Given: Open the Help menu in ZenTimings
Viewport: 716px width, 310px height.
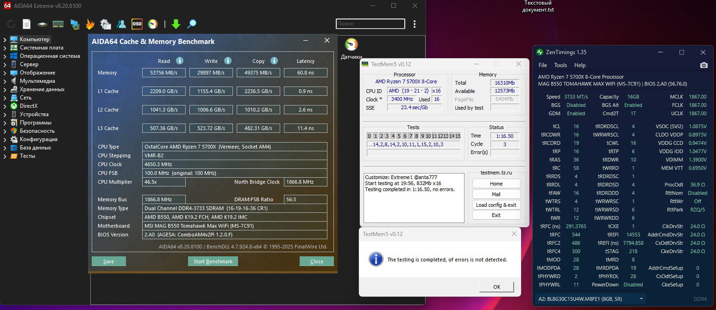Looking at the screenshot, I should point(580,65).
